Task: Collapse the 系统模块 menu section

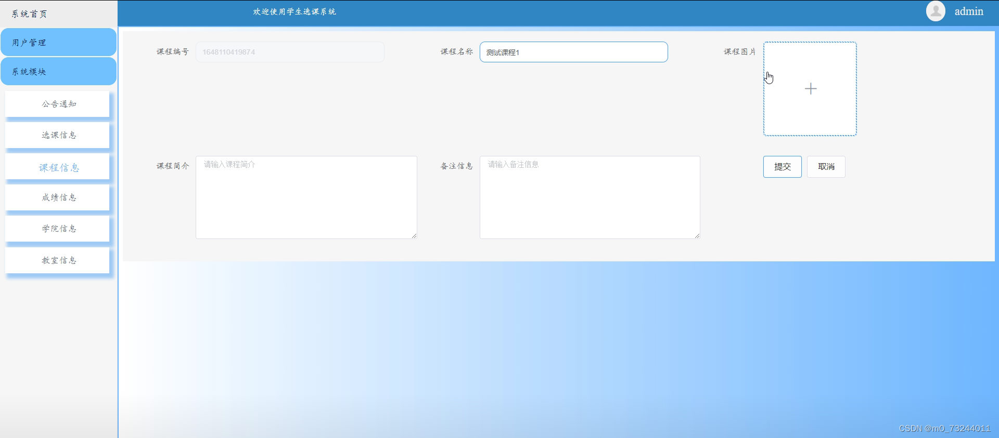Action: [58, 71]
